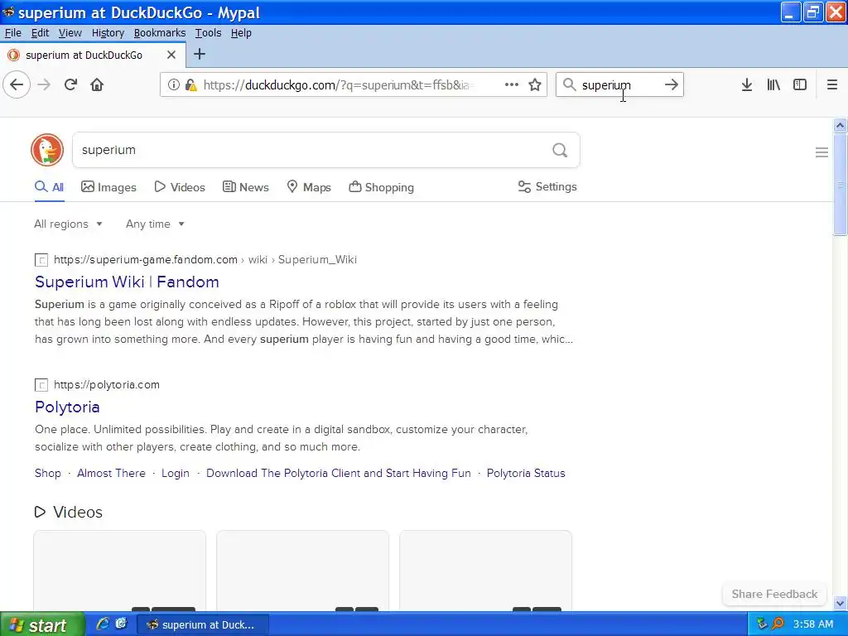
Task: Open Polytoria Status sitelink
Action: (526, 473)
